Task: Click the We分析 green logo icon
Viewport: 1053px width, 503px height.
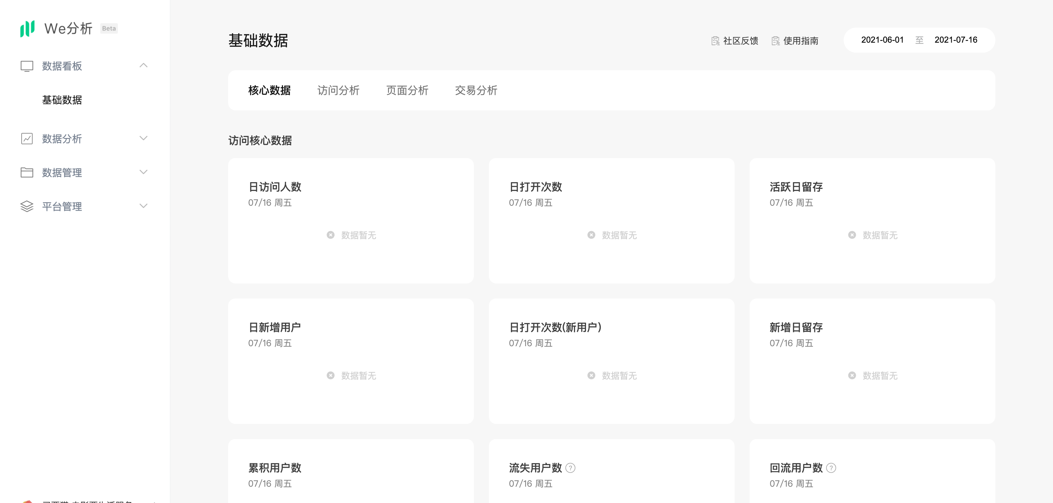Action: pos(27,29)
